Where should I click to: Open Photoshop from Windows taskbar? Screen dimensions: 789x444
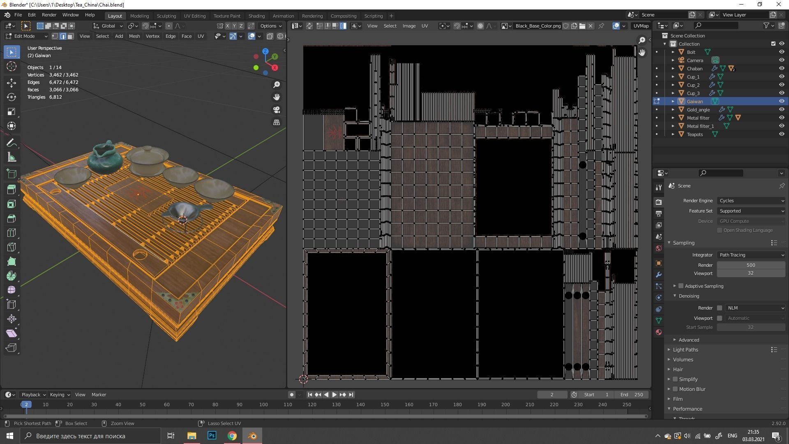(x=212, y=436)
